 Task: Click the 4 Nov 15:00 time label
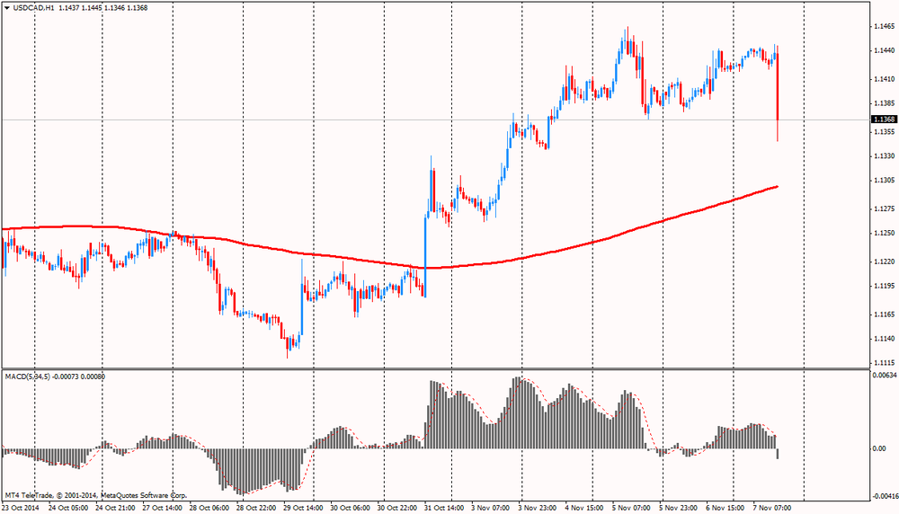click(x=585, y=508)
